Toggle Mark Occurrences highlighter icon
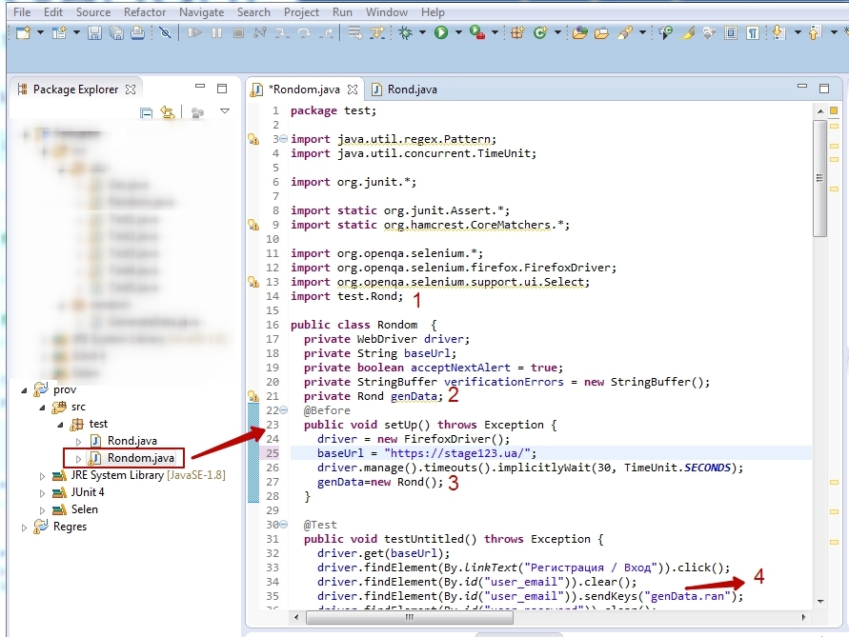Viewport: 849px width, 637px height. tap(688, 33)
